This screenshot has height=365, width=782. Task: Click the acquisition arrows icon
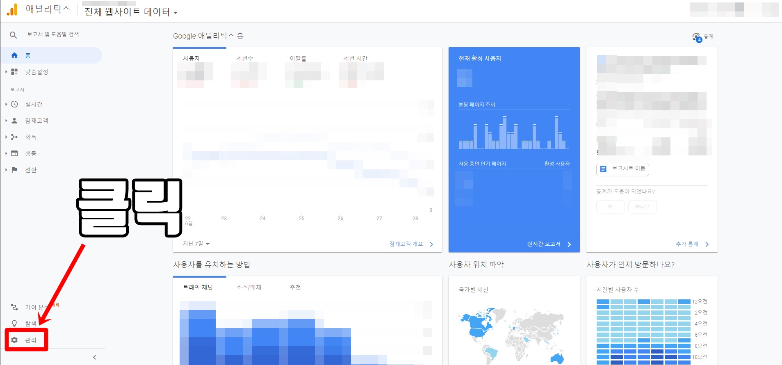(14, 137)
